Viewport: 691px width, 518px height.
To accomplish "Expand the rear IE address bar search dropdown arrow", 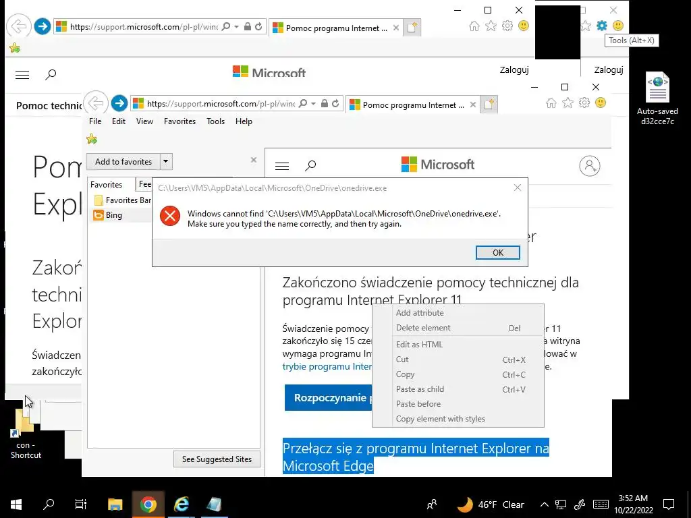I will 236,27.
